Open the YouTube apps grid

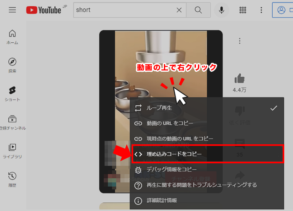(x=243, y=10)
